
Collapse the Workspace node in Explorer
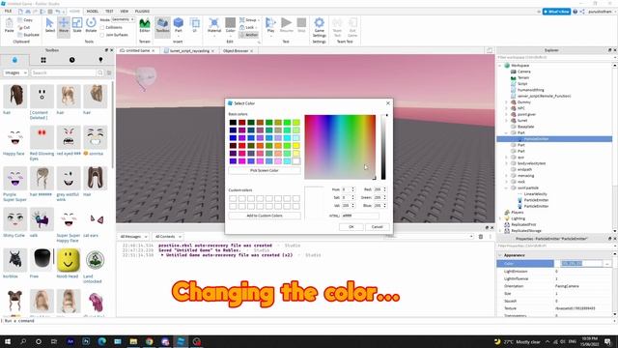[x=500, y=66]
